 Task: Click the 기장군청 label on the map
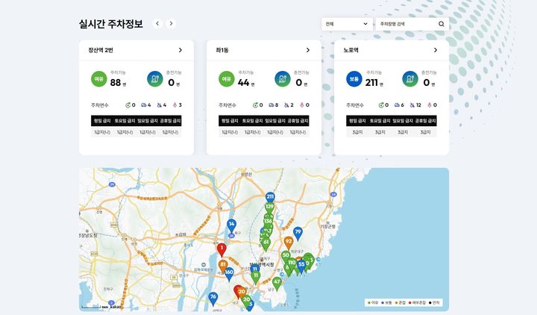[x=328, y=227]
